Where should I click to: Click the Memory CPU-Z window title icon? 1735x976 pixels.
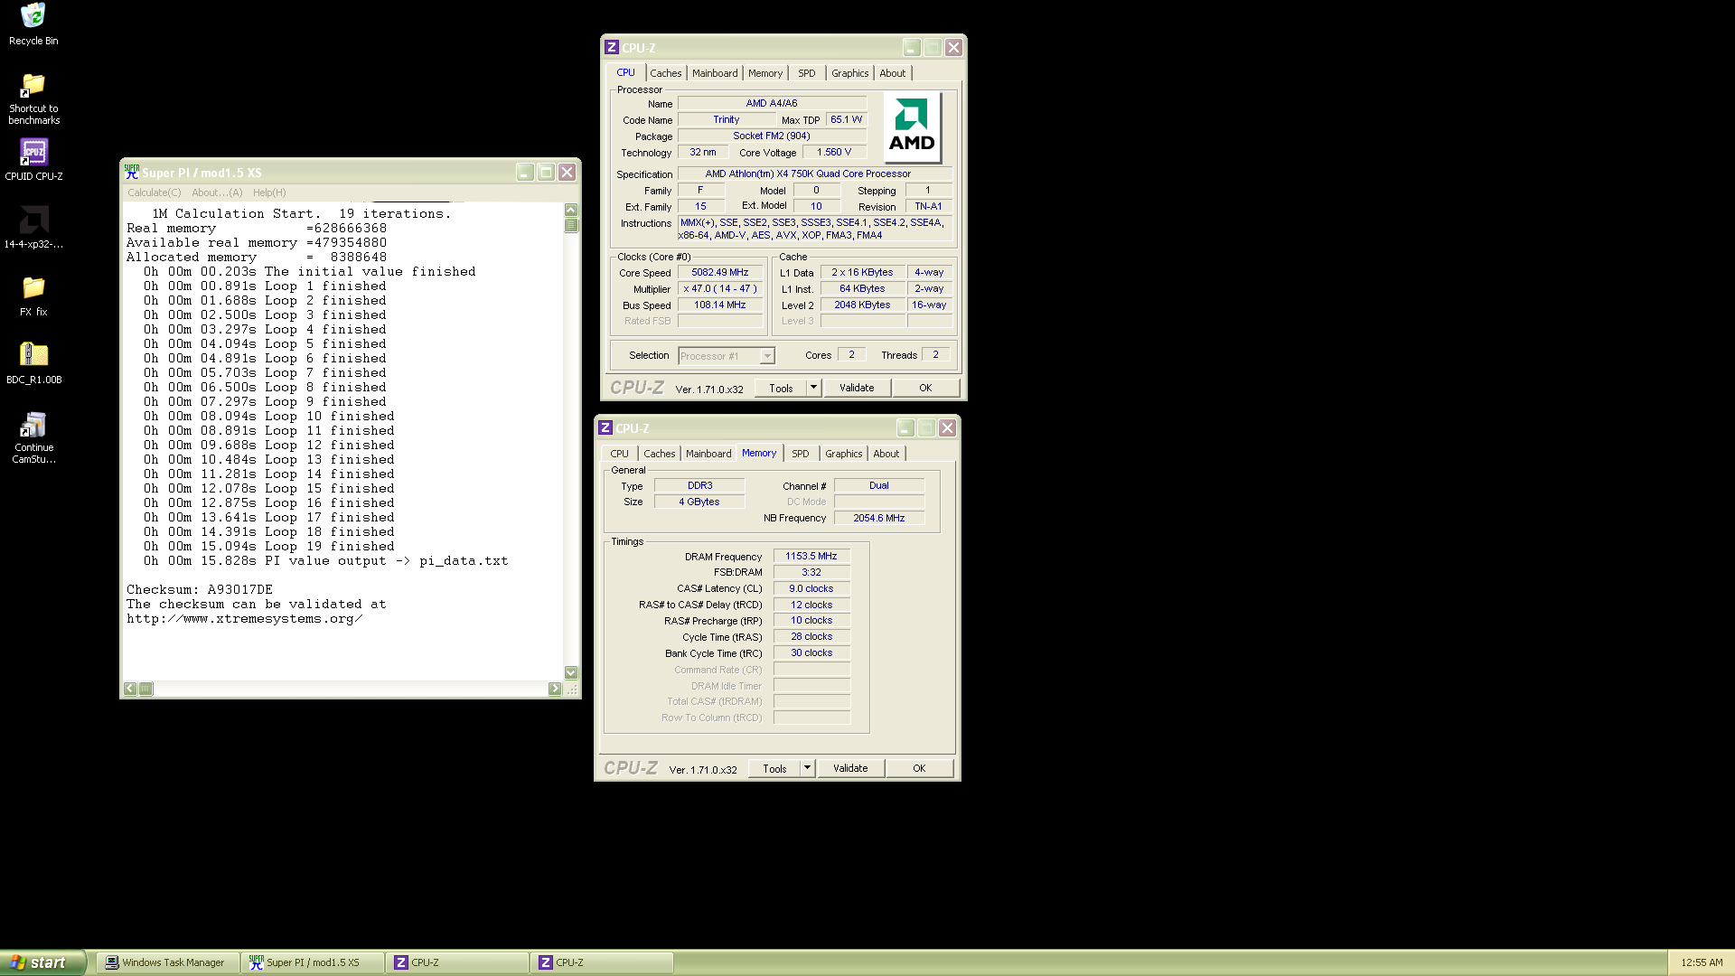[x=605, y=428]
